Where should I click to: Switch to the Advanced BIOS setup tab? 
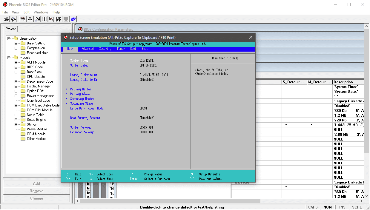point(87,49)
